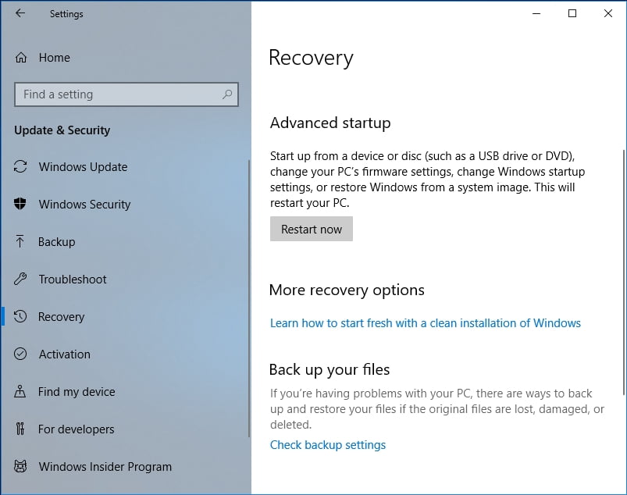Click the Activation checkmark circle icon
The width and height of the screenshot is (627, 495).
(x=21, y=354)
